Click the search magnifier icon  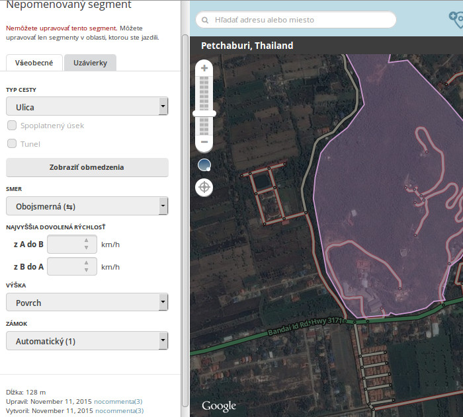click(x=204, y=20)
